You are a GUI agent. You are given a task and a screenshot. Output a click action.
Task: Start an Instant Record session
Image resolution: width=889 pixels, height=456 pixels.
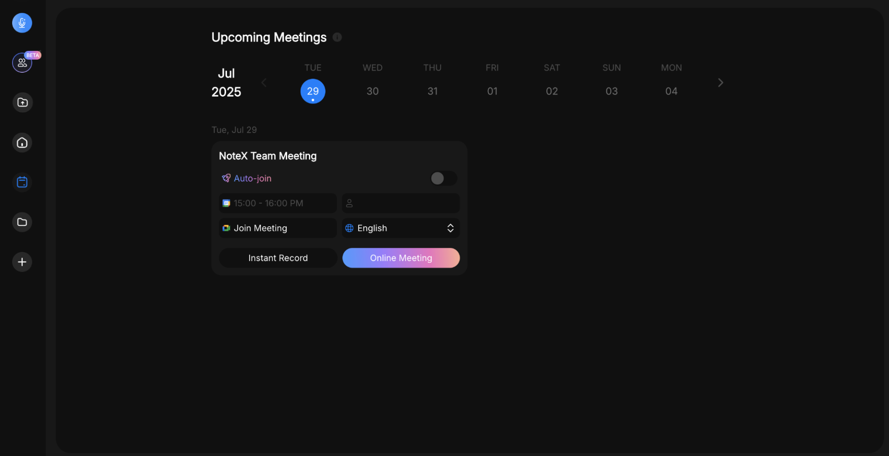point(278,258)
